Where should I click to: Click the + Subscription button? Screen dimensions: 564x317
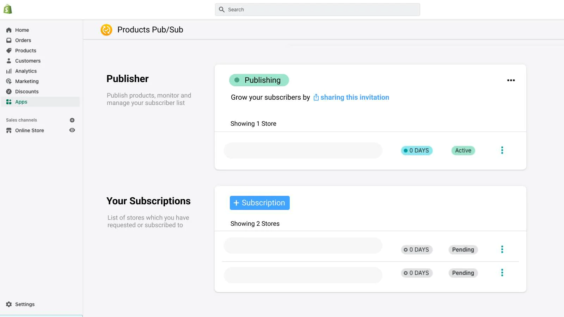(260, 203)
